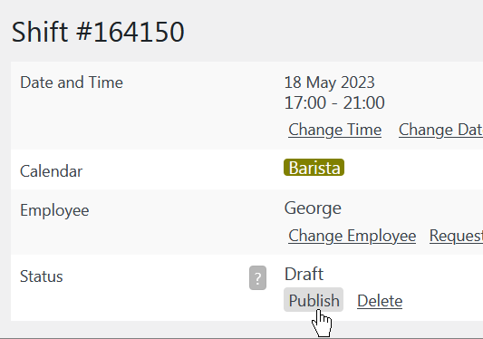
Task: Publish the draft shift
Action: coord(314,300)
